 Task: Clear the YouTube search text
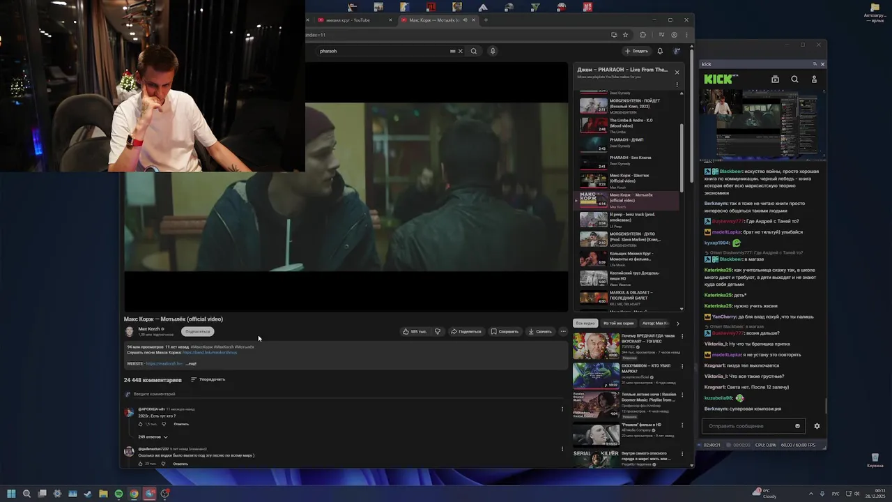(460, 51)
